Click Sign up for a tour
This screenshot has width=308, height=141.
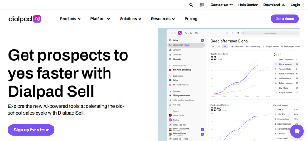31,130
